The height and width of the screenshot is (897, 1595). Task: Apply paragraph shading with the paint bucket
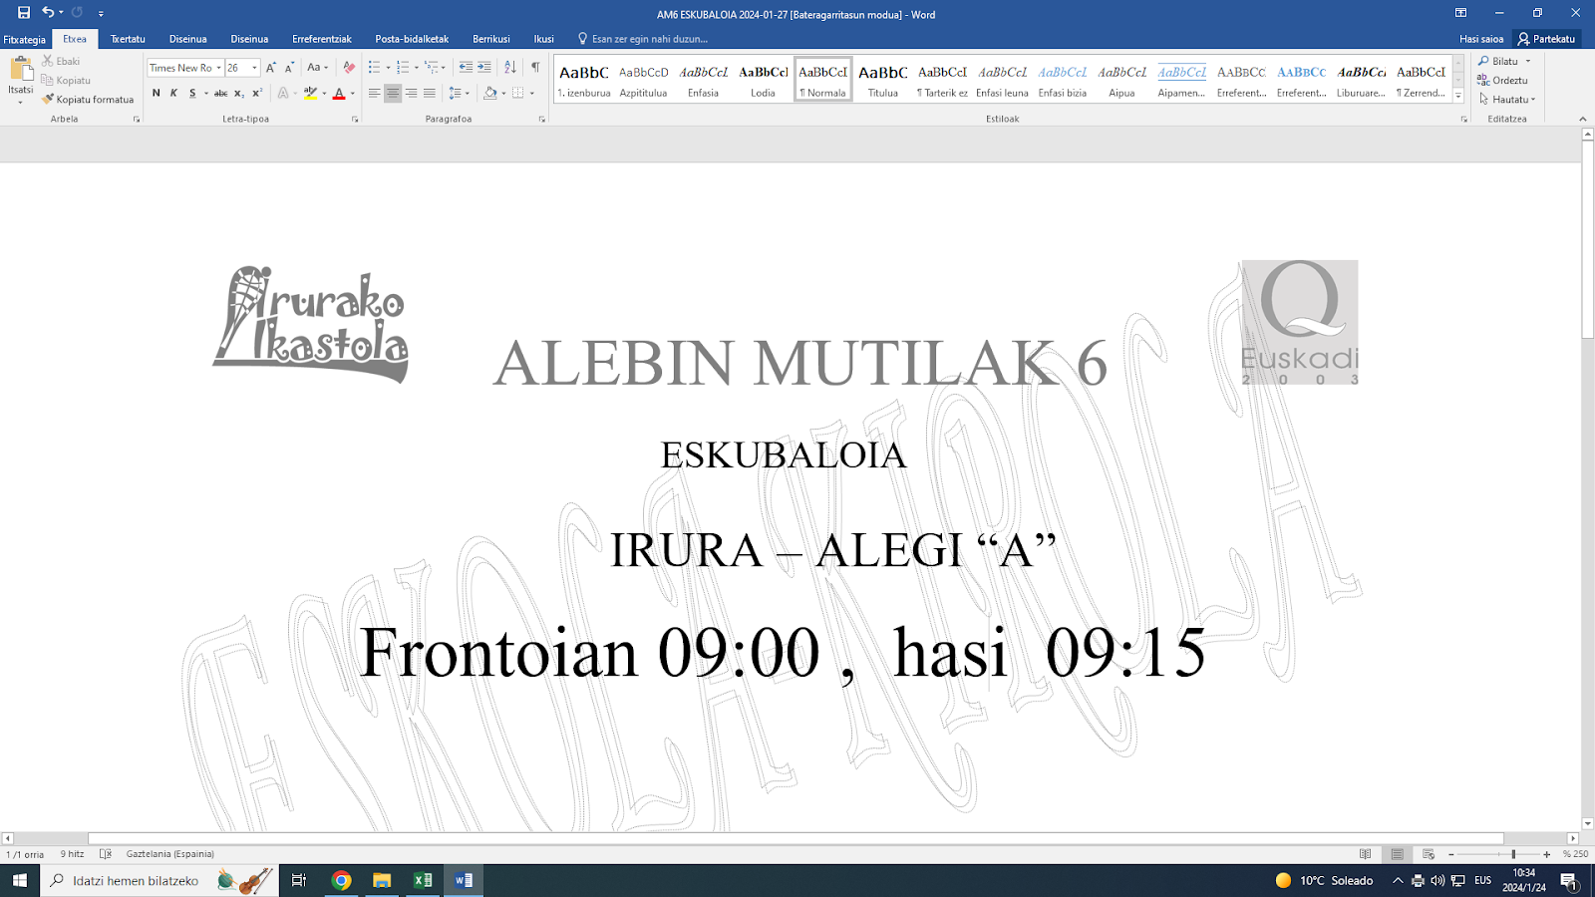click(x=489, y=94)
